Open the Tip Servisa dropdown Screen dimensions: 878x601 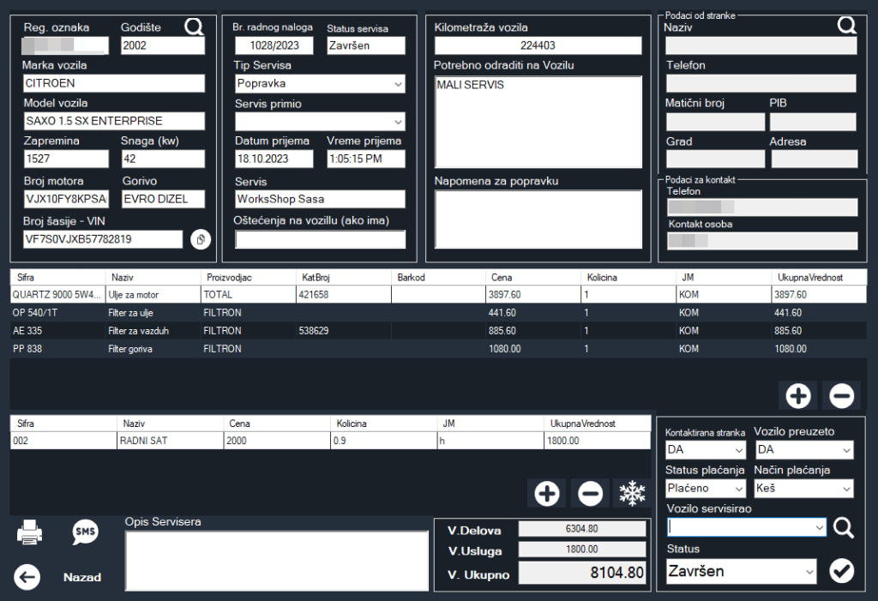[x=320, y=84]
